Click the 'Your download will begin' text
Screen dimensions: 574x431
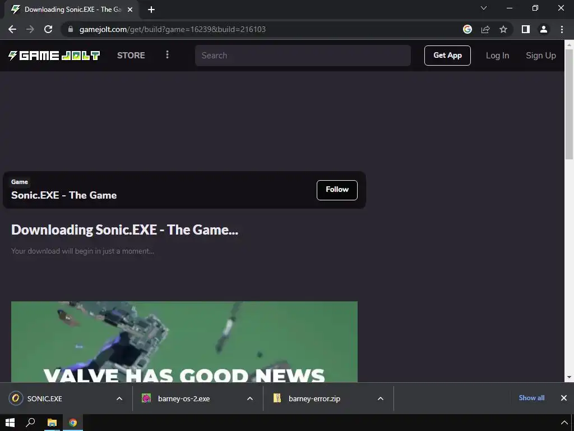(x=82, y=251)
